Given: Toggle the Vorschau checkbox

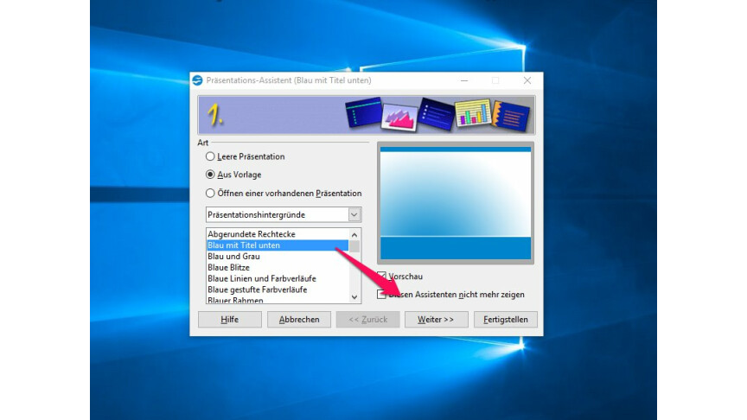Looking at the screenshot, I should pos(382,277).
